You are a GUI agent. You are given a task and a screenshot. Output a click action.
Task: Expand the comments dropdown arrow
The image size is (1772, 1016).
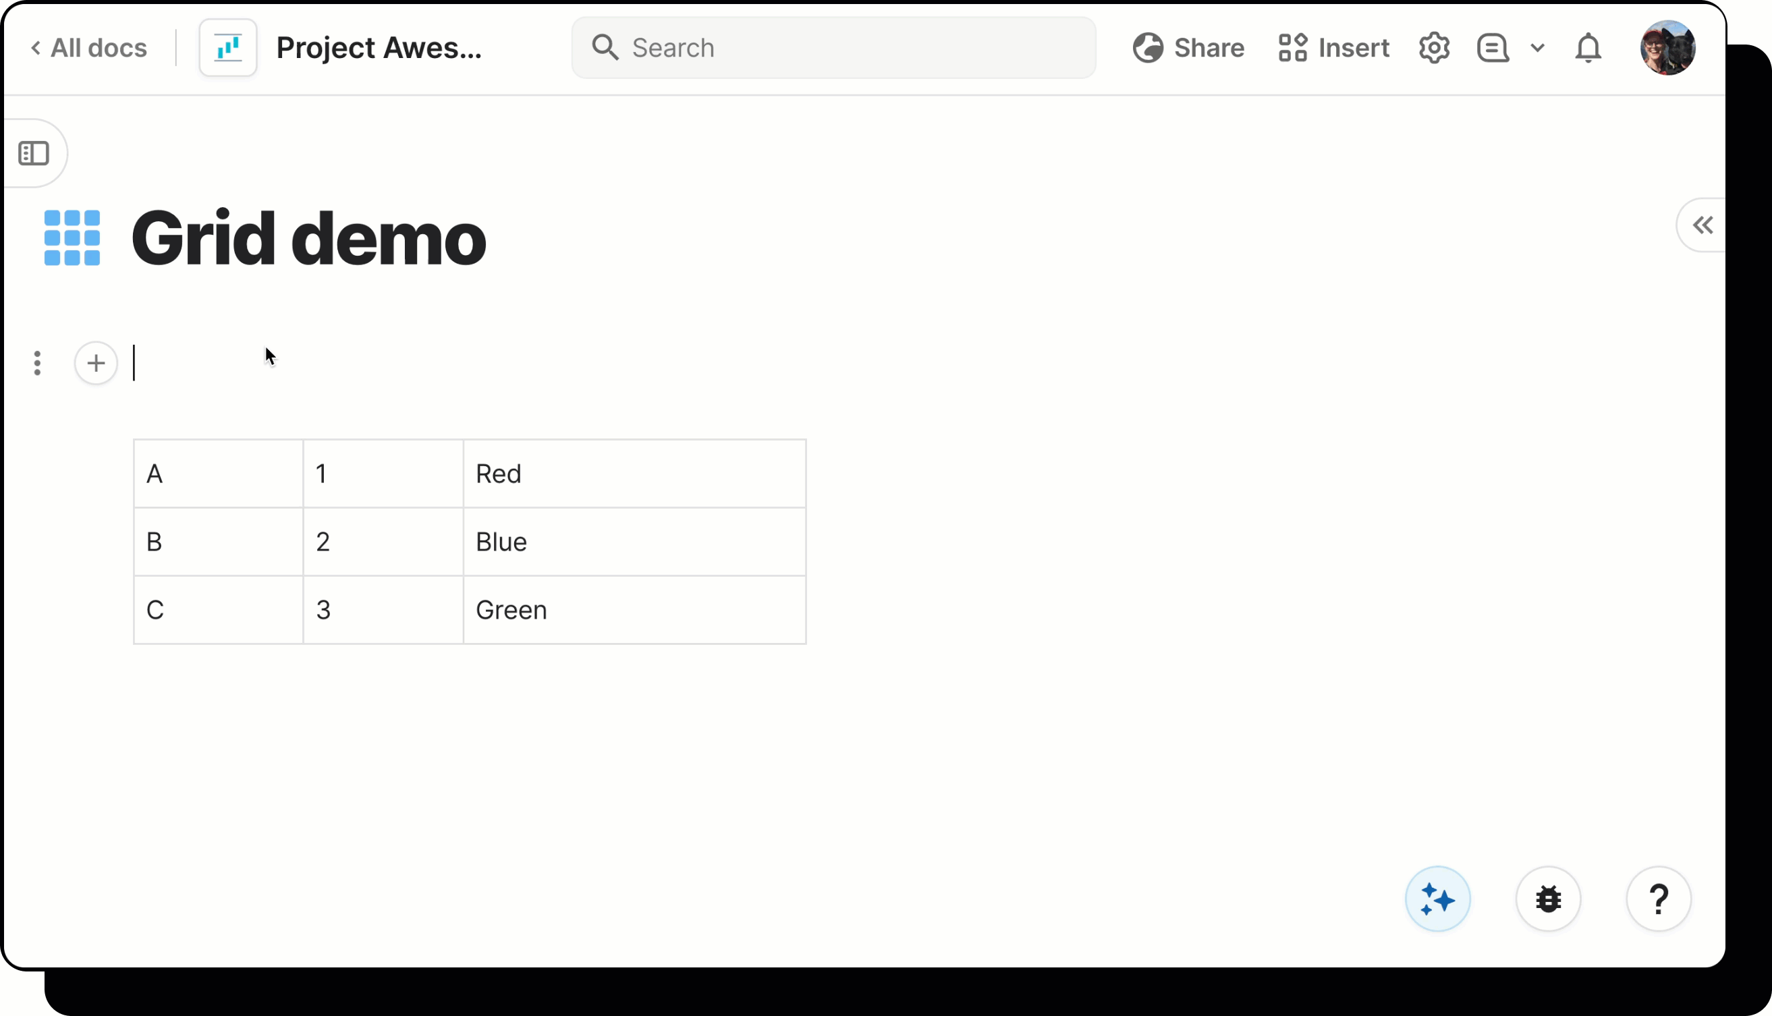click(1536, 48)
